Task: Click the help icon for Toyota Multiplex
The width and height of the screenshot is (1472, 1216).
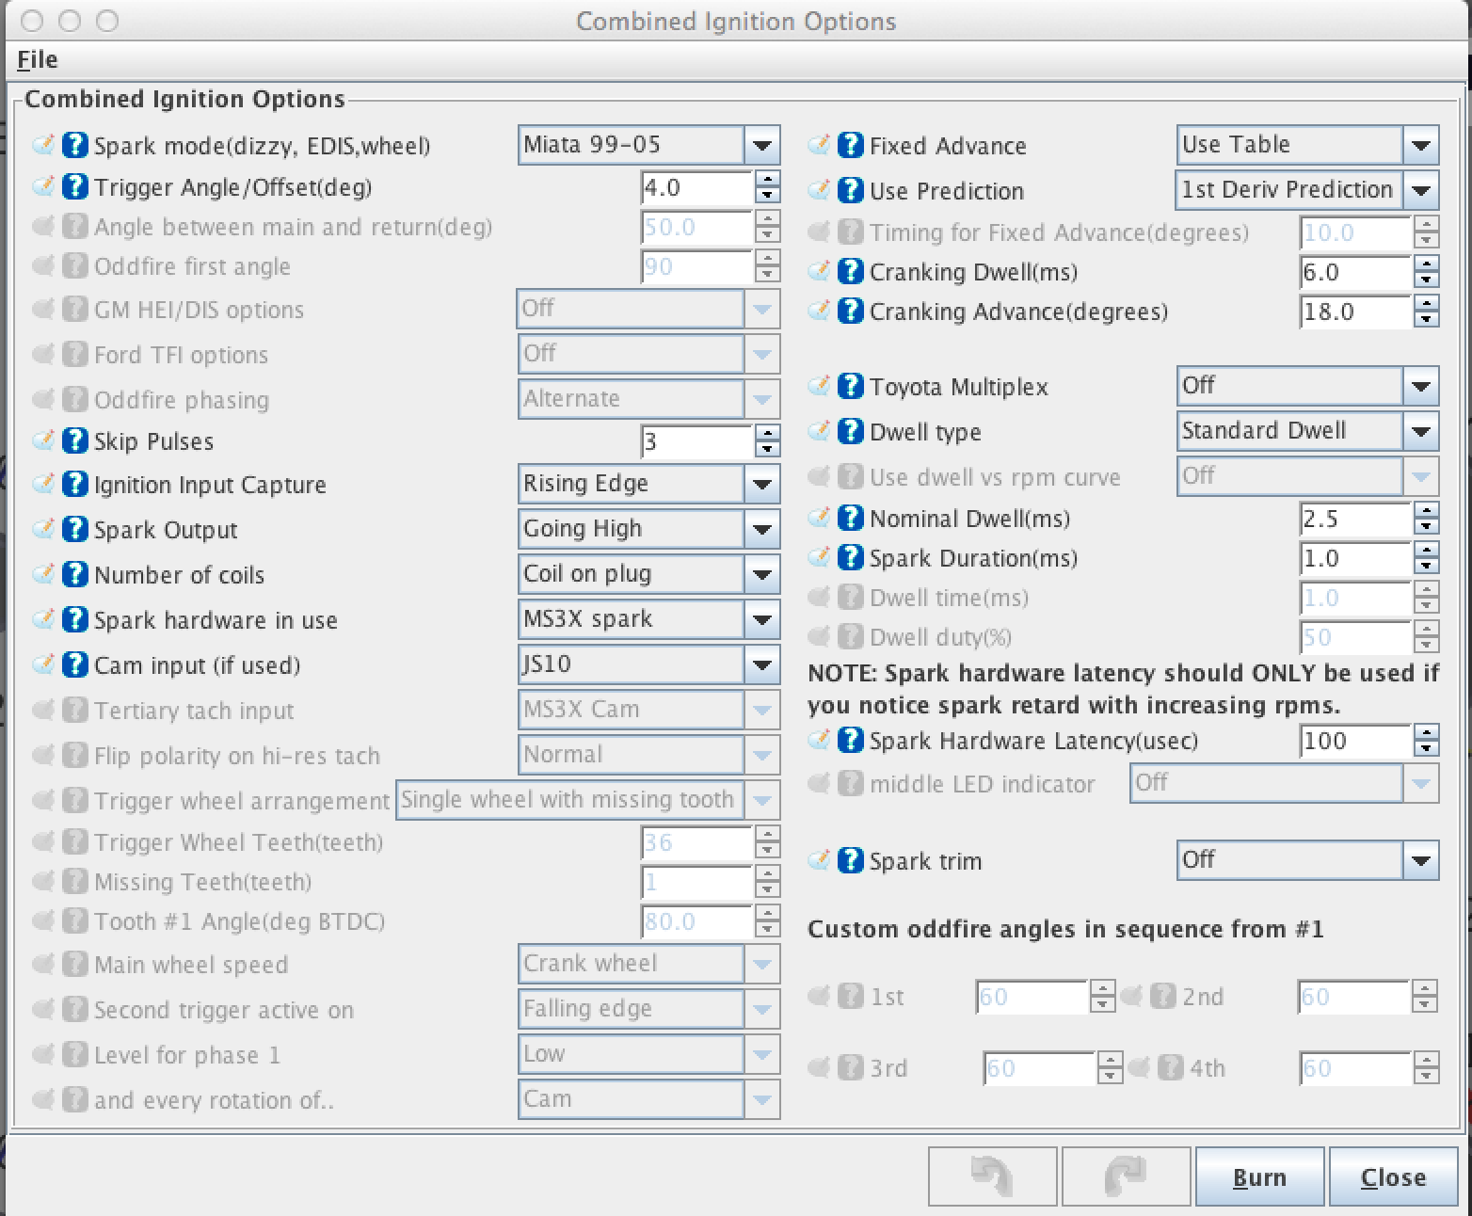Action: pos(851,386)
